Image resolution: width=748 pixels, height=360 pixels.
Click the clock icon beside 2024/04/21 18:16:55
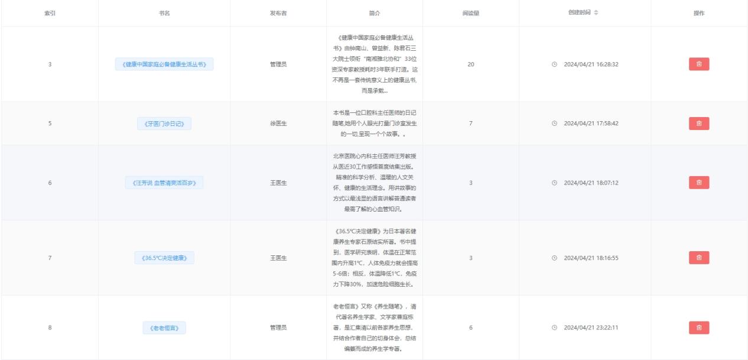click(554, 258)
